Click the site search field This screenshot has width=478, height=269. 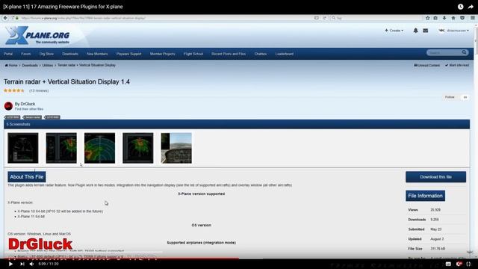pyautogui.click(x=444, y=52)
